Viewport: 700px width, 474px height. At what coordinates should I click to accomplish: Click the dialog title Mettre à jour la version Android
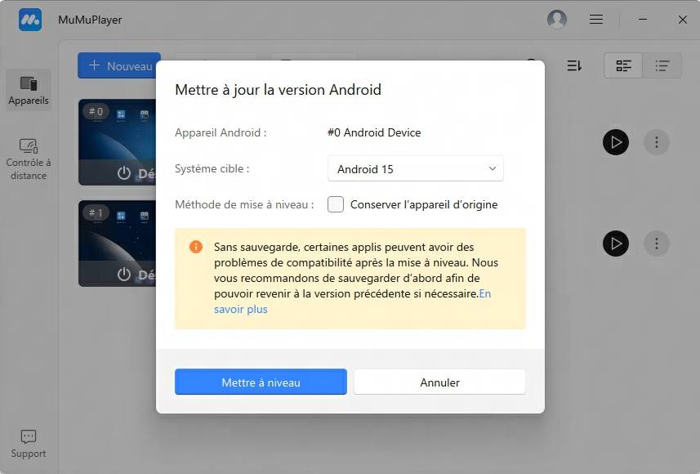[x=279, y=90]
